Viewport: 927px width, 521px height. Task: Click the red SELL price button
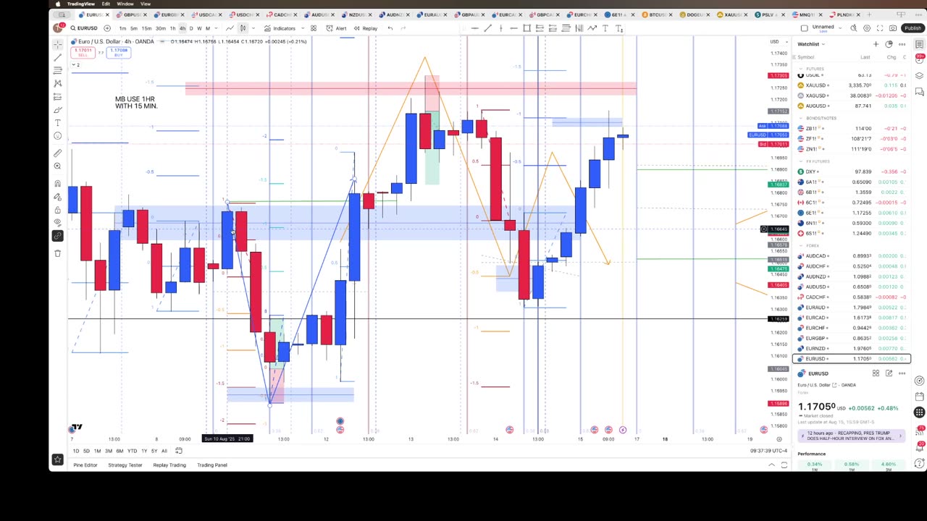click(x=83, y=53)
